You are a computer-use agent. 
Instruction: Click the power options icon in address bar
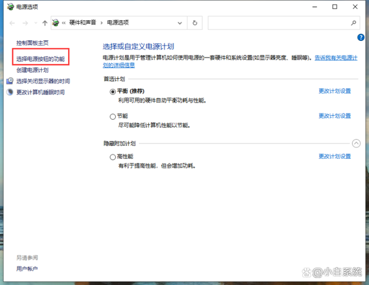coord(56,23)
